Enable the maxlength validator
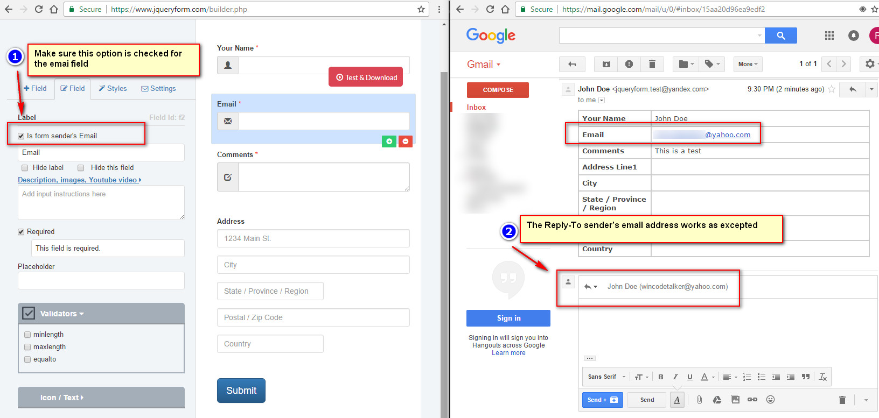Screen dimensions: 879x418 pyautogui.click(x=27, y=347)
